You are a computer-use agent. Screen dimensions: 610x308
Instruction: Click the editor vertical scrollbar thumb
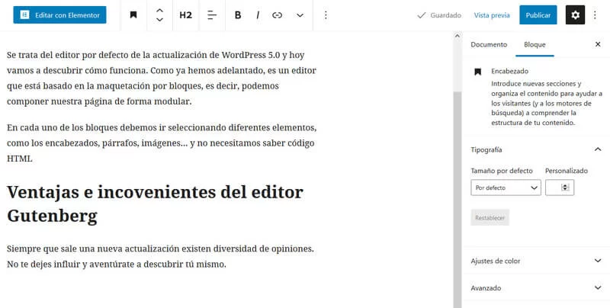[x=457, y=198]
